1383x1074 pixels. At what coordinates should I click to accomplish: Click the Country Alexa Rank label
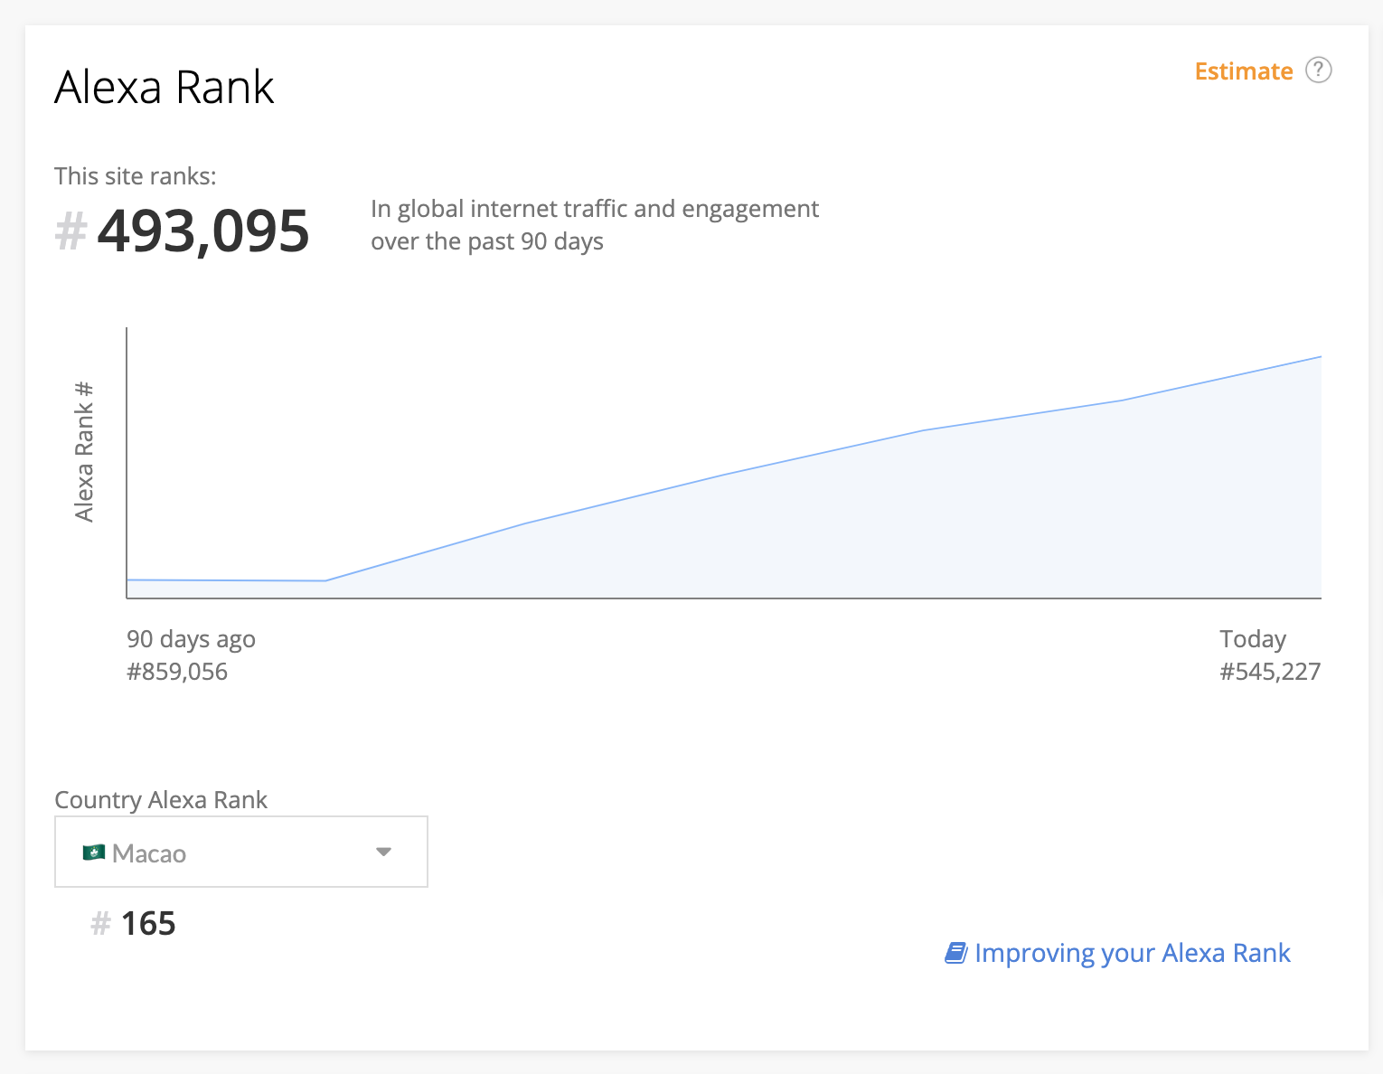pyautogui.click(x=161, y=800)
